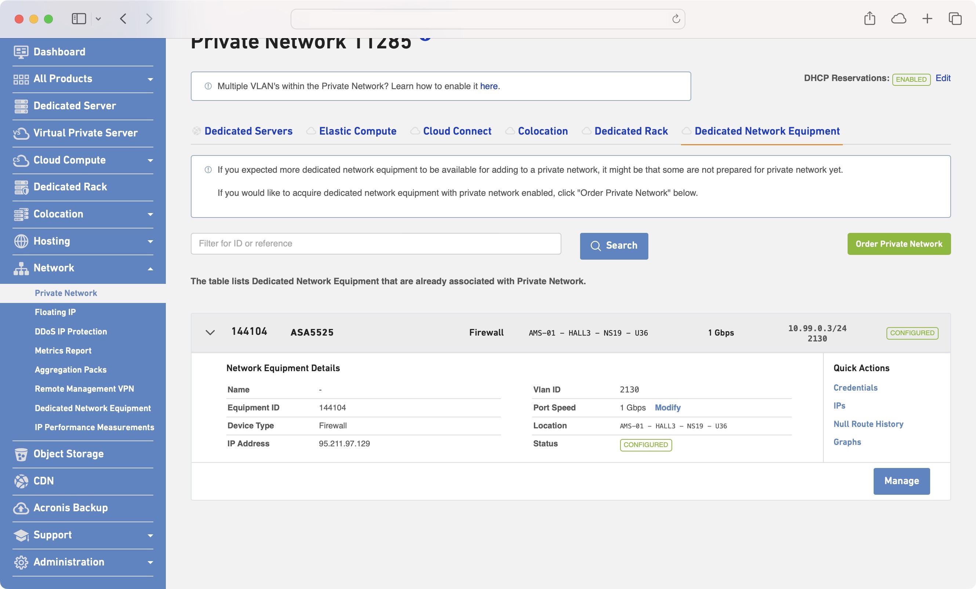Open Metrics Report in sidebar
The height and width of the screenshot is (589, 976).
pos(63,350)
